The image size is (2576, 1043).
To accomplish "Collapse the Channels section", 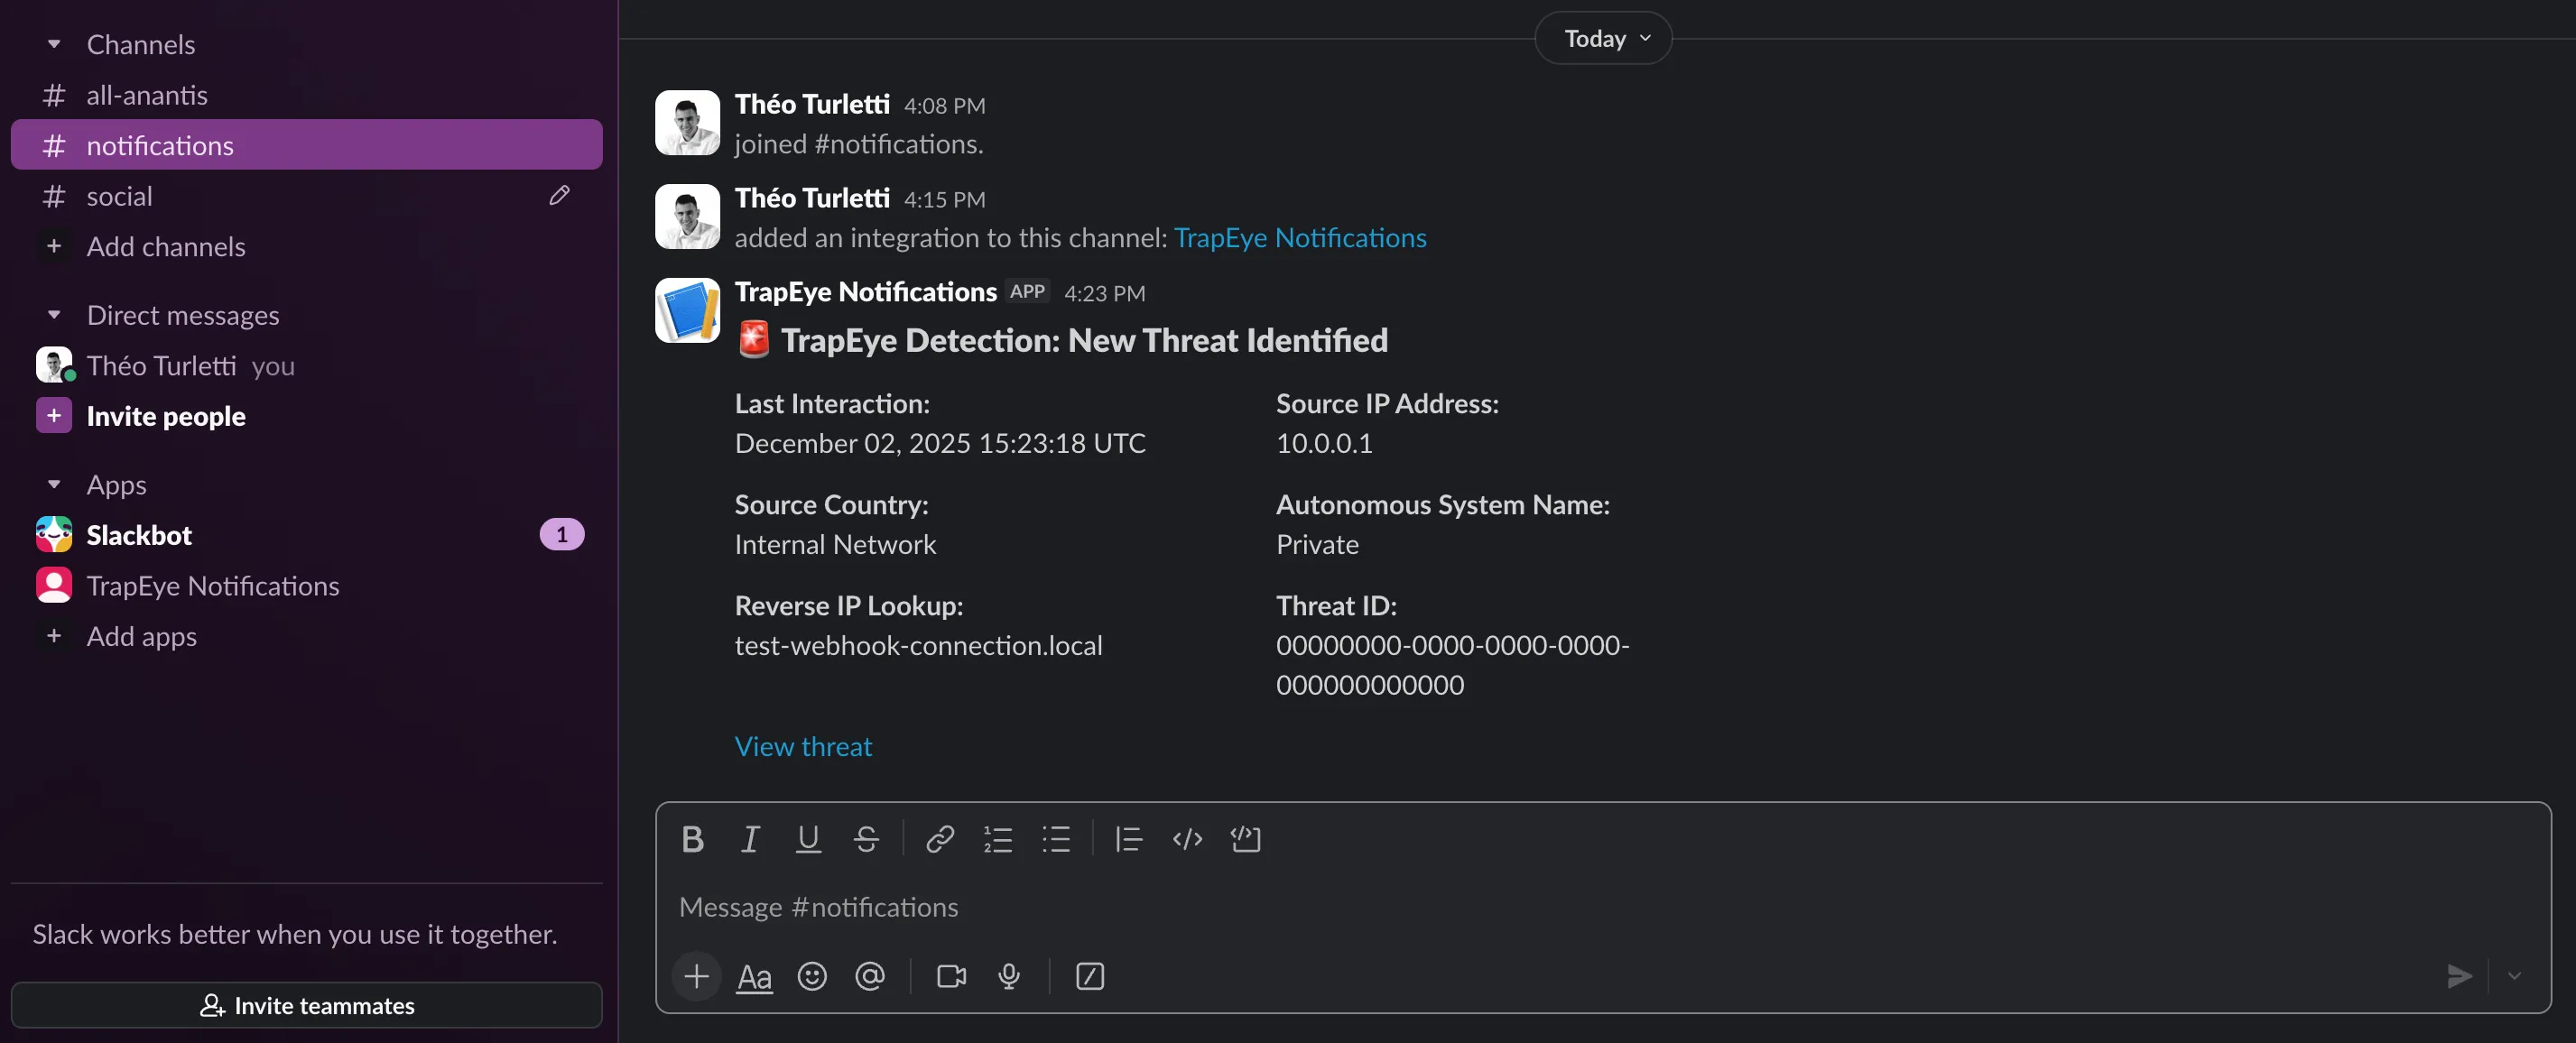I will coord(54,45).
